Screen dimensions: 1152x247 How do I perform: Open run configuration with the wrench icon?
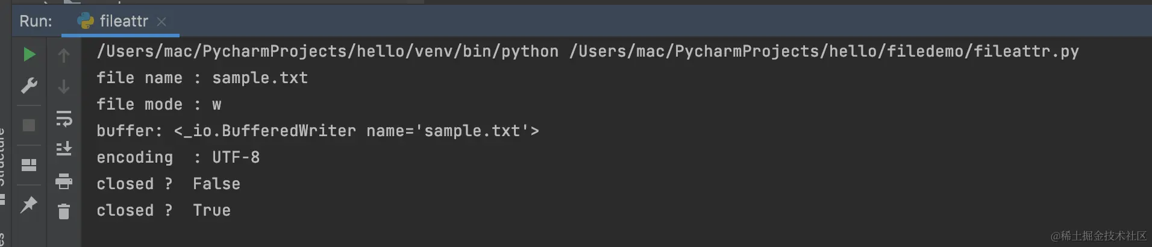tap(29, 86)
